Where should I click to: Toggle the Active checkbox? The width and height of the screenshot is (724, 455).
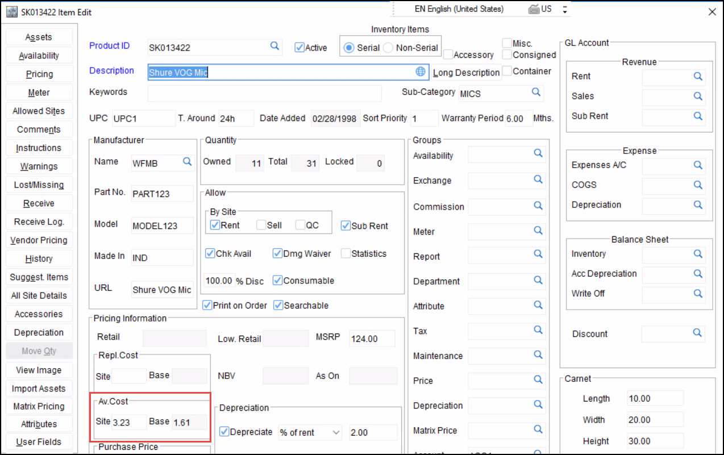pos(299,48)
